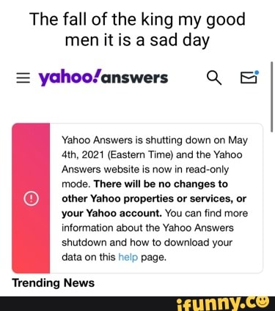The width and height of the screenshot is (275, 311).
Task: Click the black ifunny footer bar
Action: [x=137, y=304]
